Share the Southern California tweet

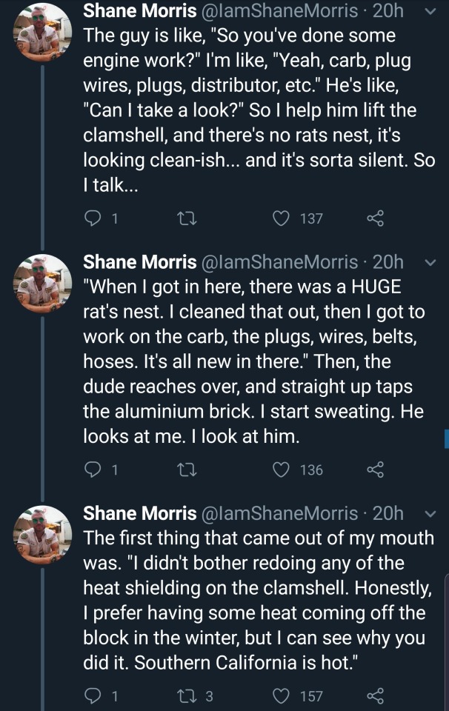[376, 695]
